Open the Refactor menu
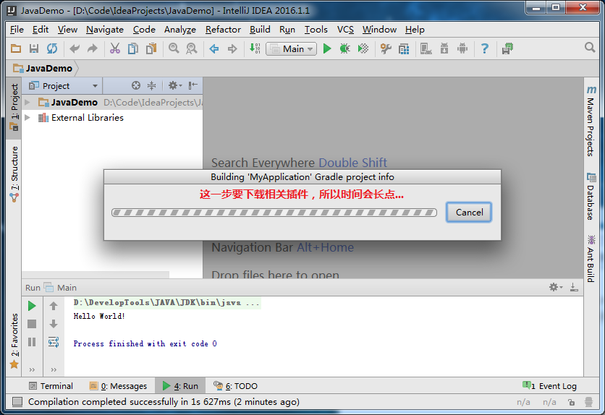 click(x=223, y=30)
